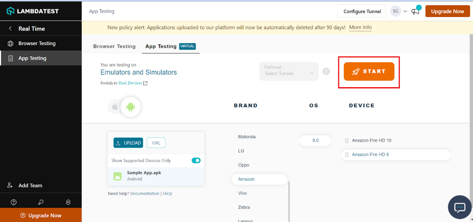
Task: Click device icon beside Amazon Fire HD 8
Action: click(x=347, y=155)
